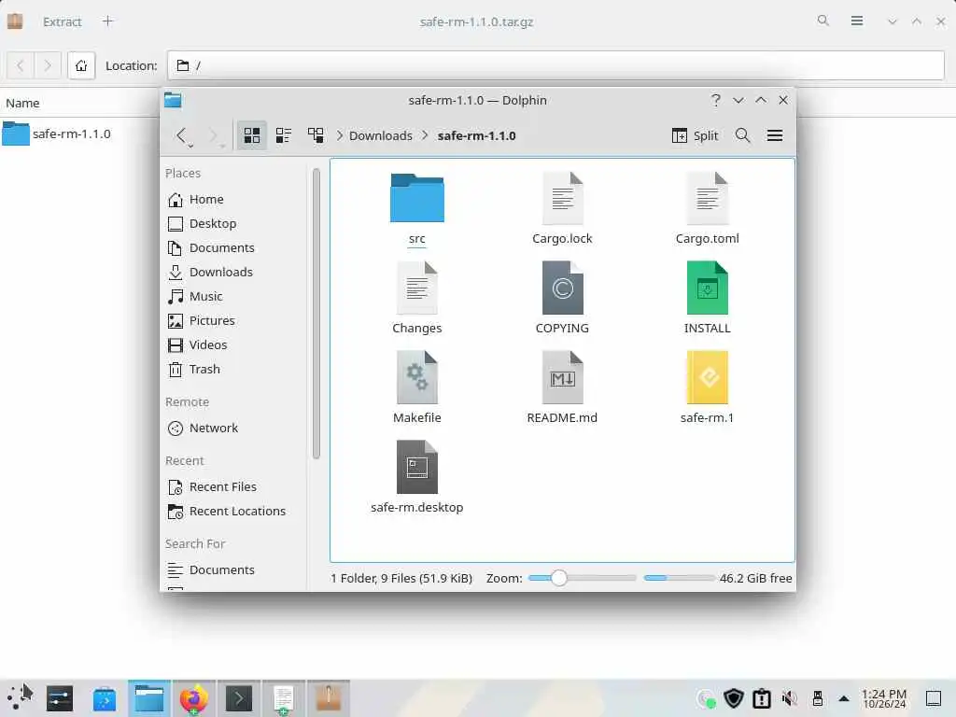The height and width of the screenshot is (717, 956).
Task: Select the Makefile icon
Action: 417,377
